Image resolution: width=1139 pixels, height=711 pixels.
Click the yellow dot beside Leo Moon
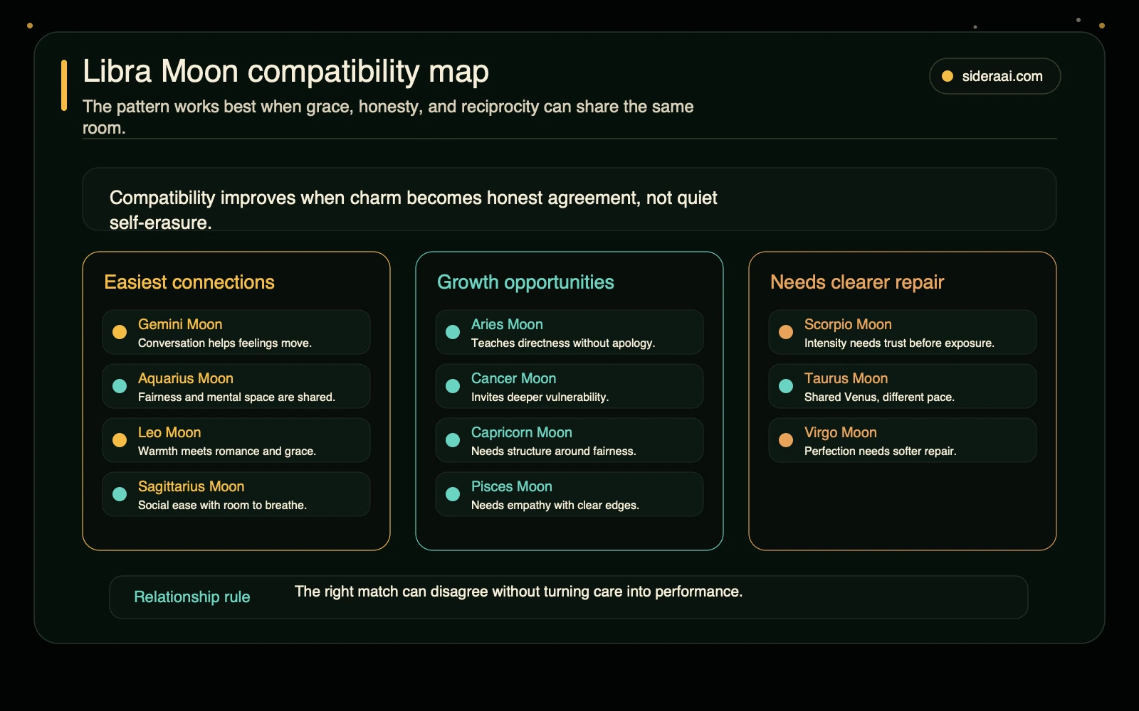[x=120, y=440]
